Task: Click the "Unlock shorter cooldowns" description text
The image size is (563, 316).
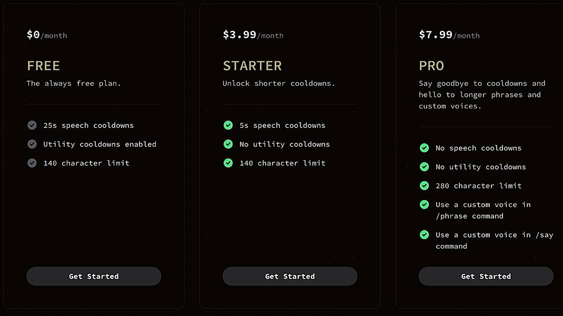Action: click(280, 83)
